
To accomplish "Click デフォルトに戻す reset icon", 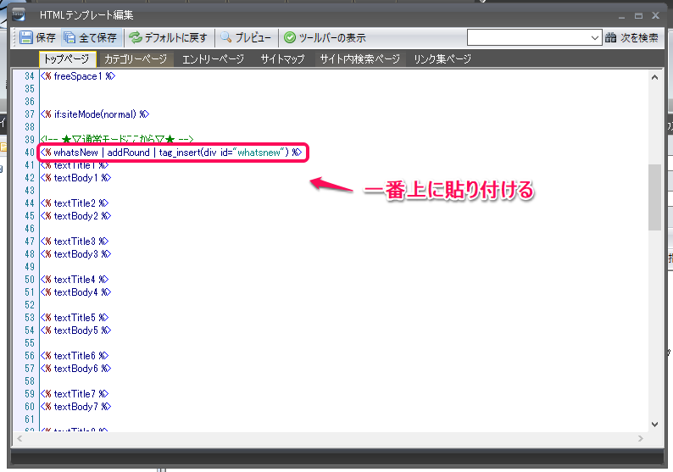I will click(x=135, y=37).
